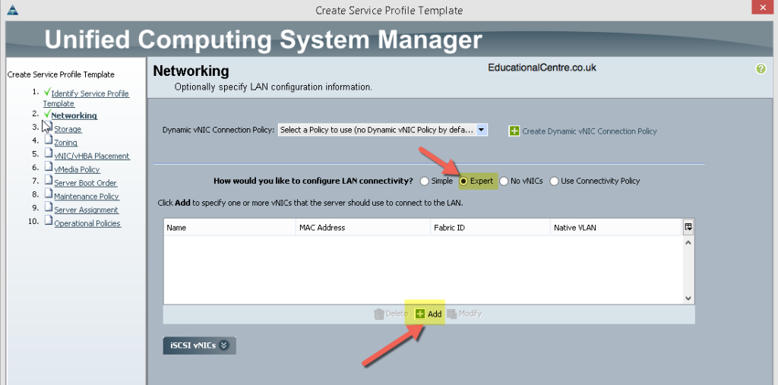Screen dimensions: 778x385
Task: Expand the iSCSI vNICs section
Action: [200, 346]
